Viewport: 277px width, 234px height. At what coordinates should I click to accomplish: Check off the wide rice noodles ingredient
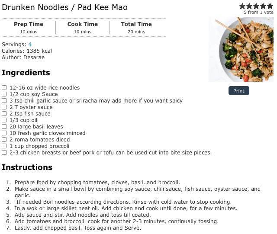coord(4,88)
